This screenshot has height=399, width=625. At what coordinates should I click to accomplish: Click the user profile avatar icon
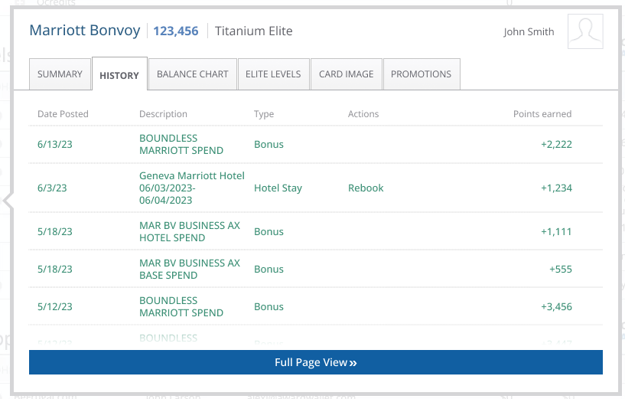(x=585, y=31)
